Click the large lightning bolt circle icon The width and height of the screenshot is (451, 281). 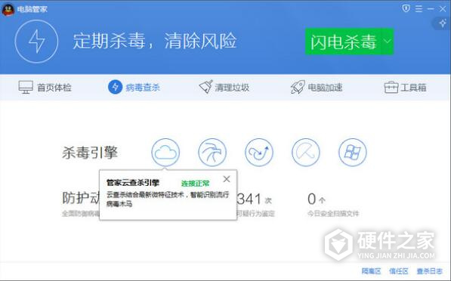tap(36, 42)
